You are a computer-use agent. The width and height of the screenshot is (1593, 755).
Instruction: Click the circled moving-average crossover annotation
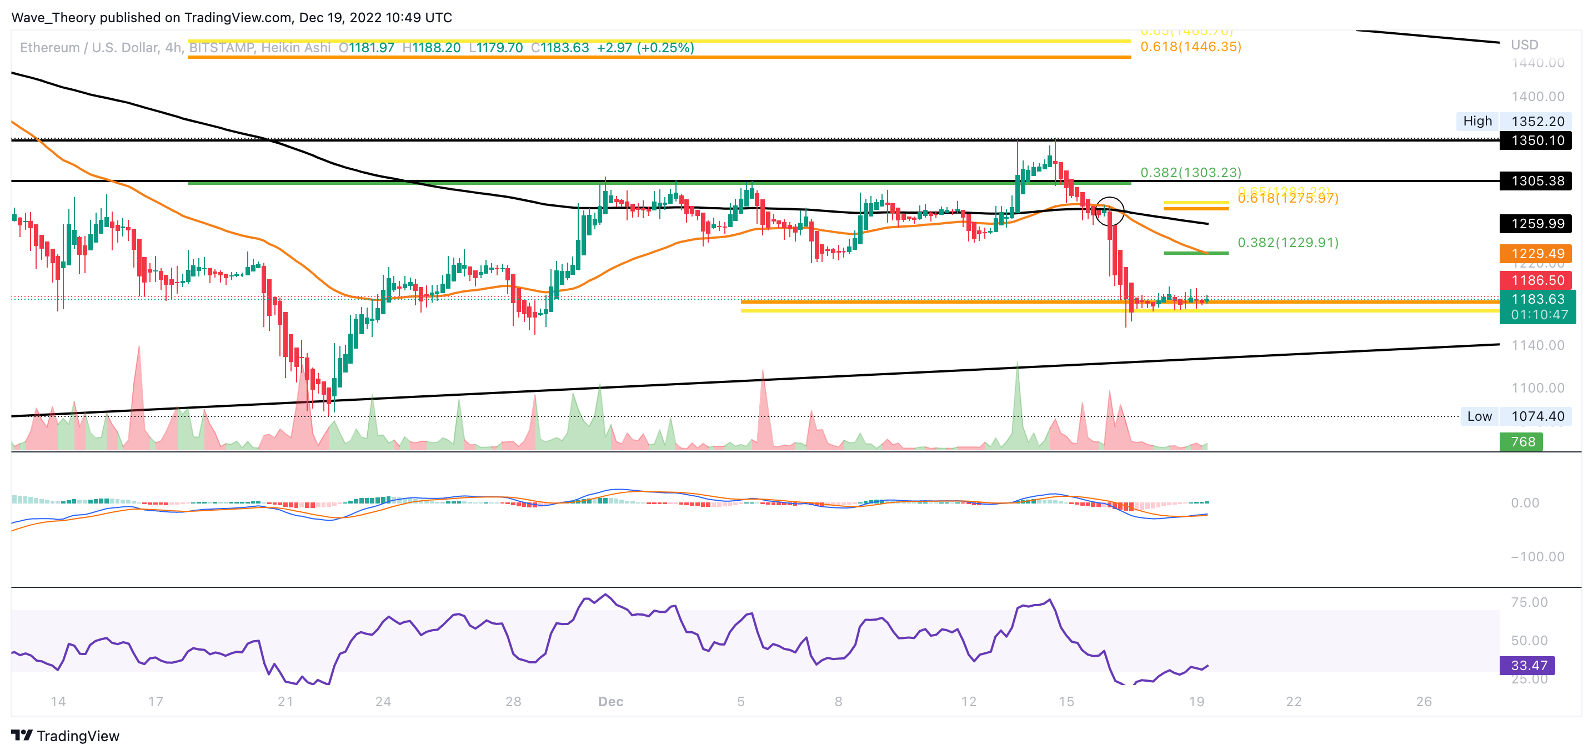1109,212
